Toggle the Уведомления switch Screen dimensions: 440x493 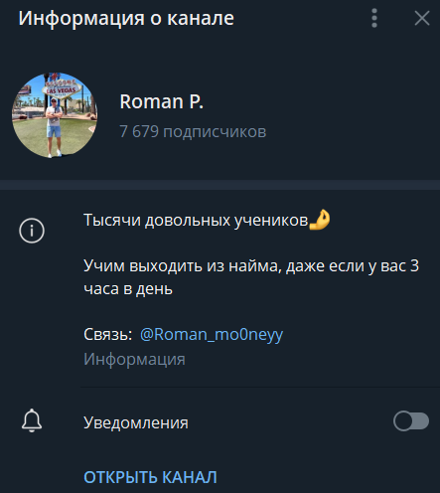tap(411, 421)
